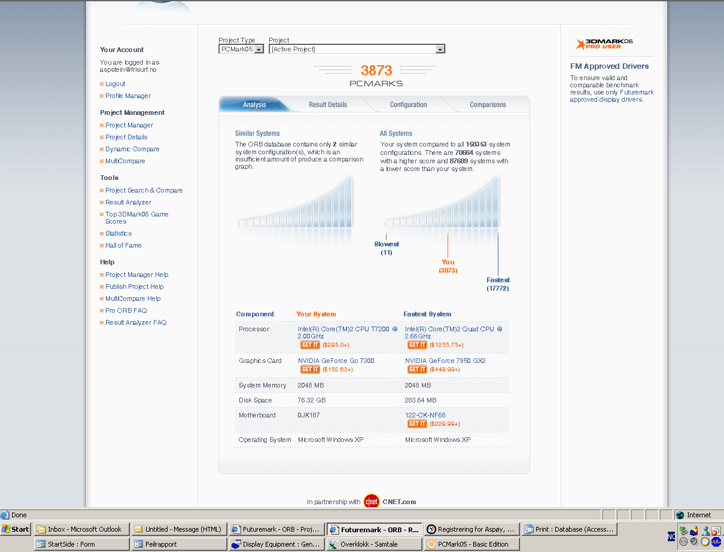Open Project Manager in the sidebar
724x552 pixels.
pos(129,126)
